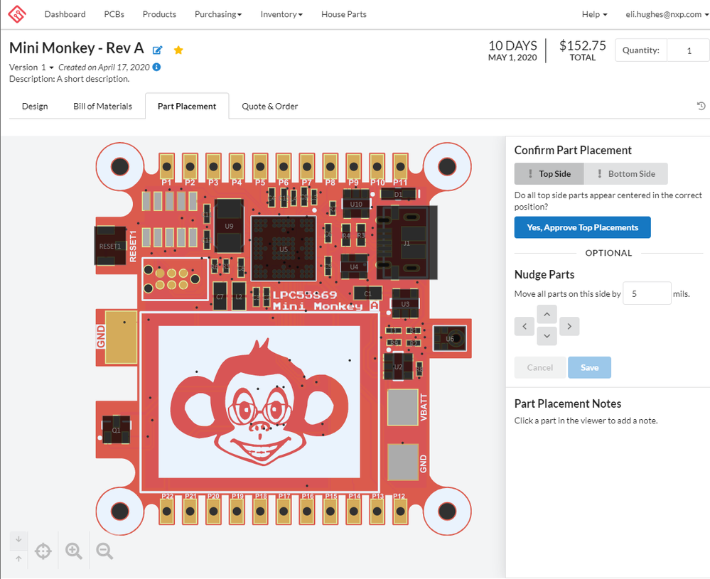Click the nudge distance mils input field

[647, 293]
